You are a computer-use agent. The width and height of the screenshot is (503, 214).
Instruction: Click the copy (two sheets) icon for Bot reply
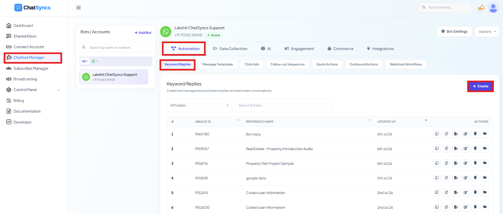[446, 134]
